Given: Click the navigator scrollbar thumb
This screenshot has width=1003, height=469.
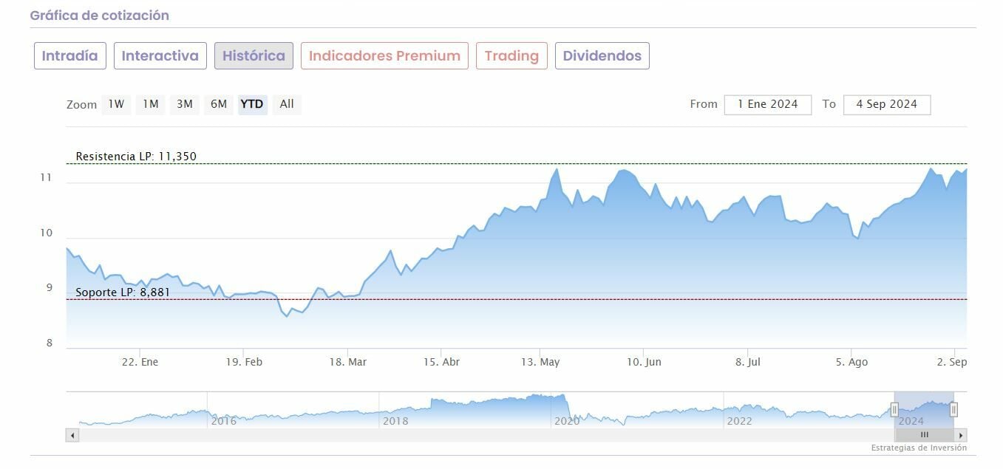Looking at the screenshot, I should coord(924,435).
